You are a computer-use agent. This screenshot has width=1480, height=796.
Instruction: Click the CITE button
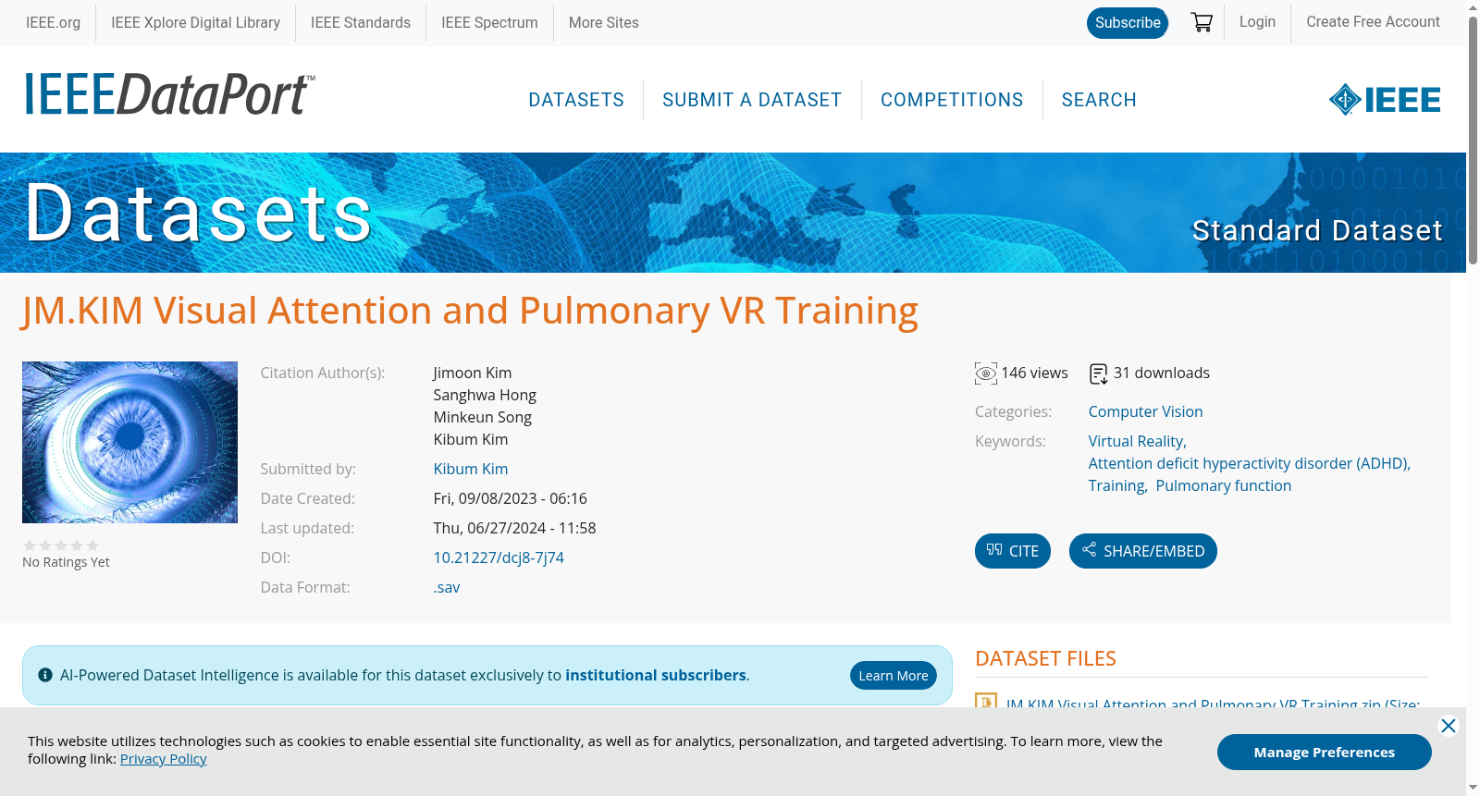click(x=1013, y=551)
